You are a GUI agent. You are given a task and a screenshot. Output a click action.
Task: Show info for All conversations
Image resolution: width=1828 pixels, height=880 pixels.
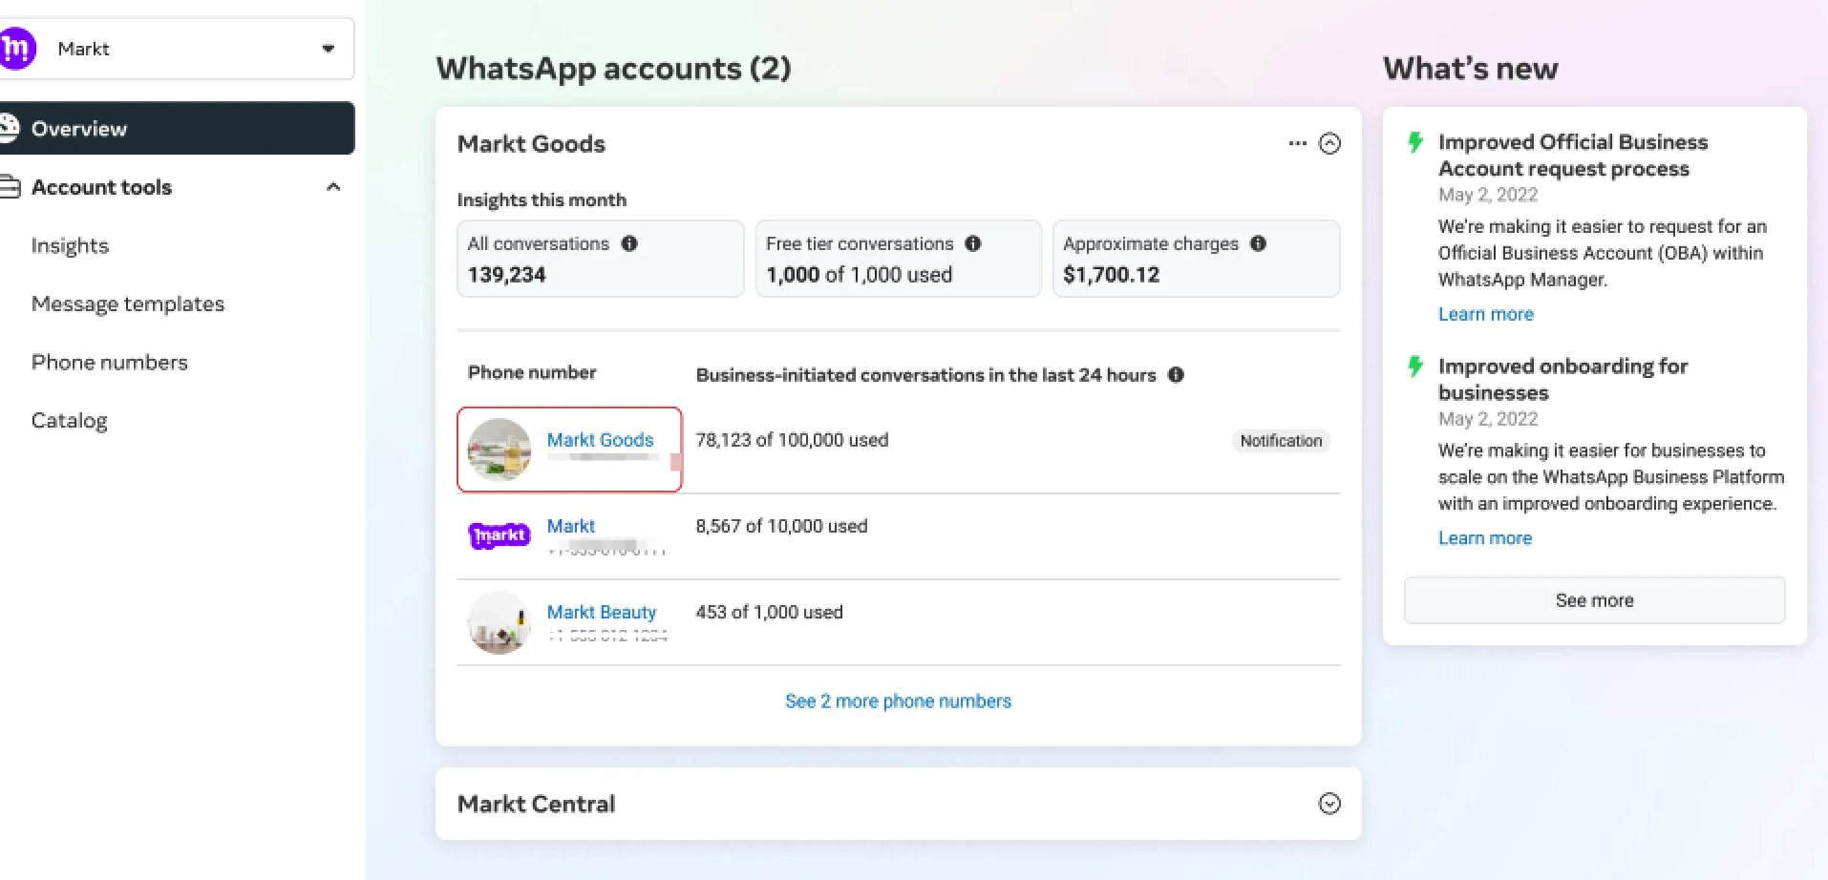[x=629, y=243]
